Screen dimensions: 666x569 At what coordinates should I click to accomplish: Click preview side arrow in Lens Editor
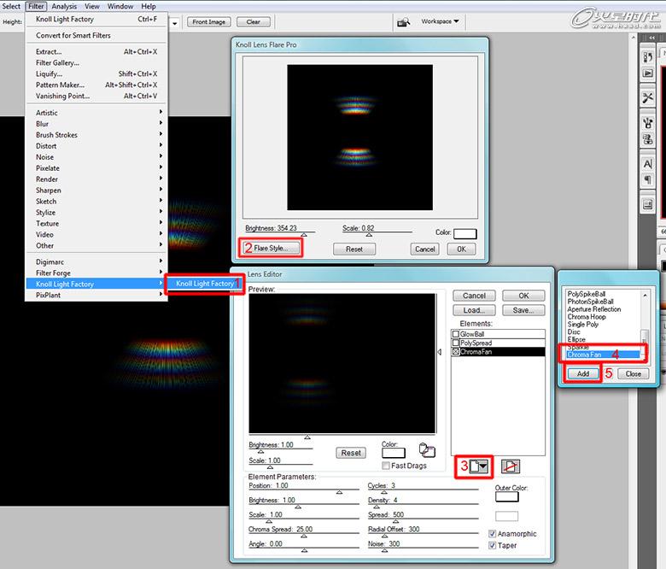[x=440, y=352]
